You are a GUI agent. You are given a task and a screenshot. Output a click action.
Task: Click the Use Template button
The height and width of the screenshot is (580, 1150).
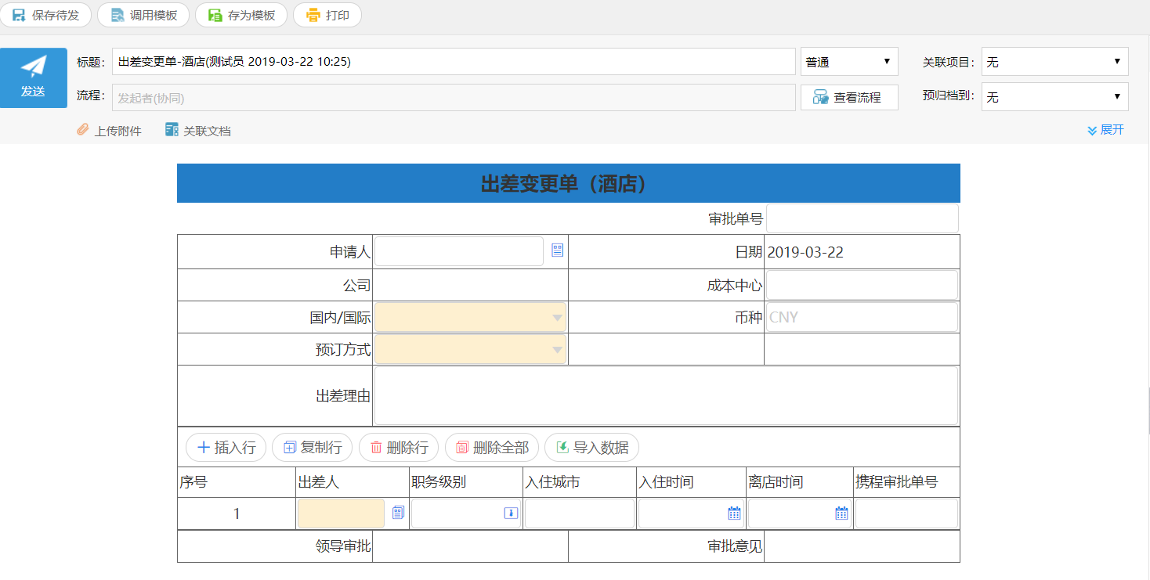[143, 15]
